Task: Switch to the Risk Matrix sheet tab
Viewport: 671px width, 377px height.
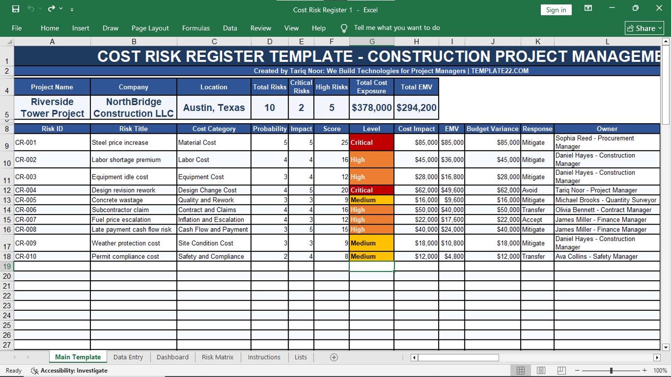Action: click(x=218, y=357)
